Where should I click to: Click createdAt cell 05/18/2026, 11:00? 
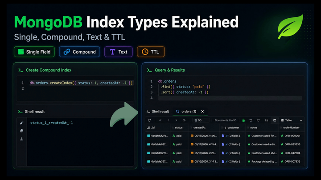204,136
